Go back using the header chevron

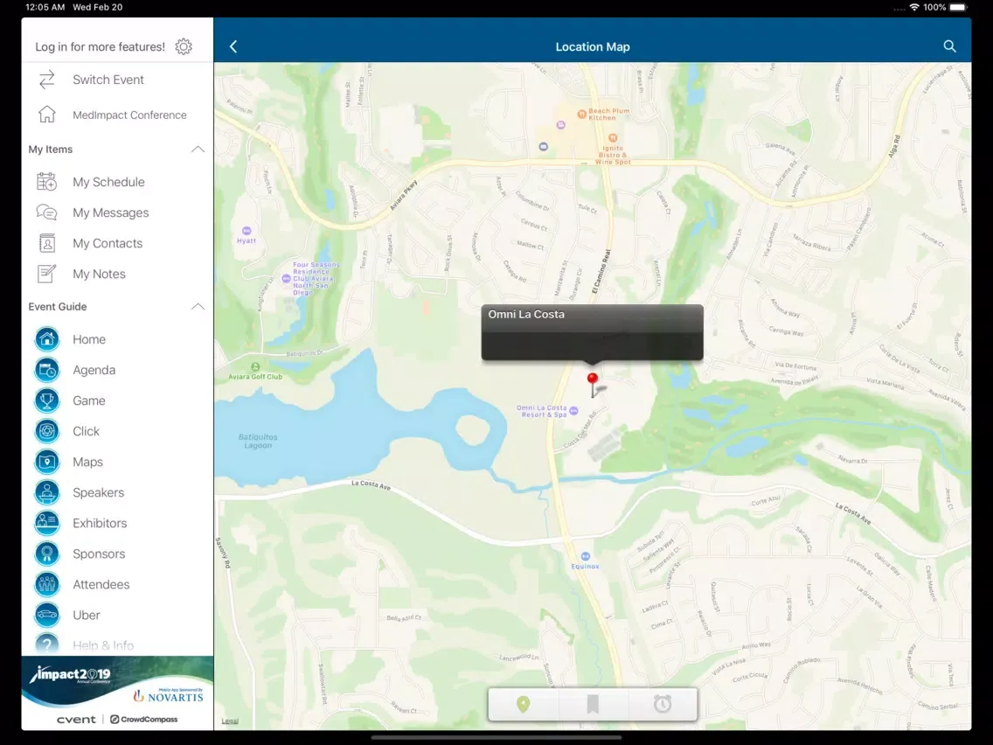233,46
